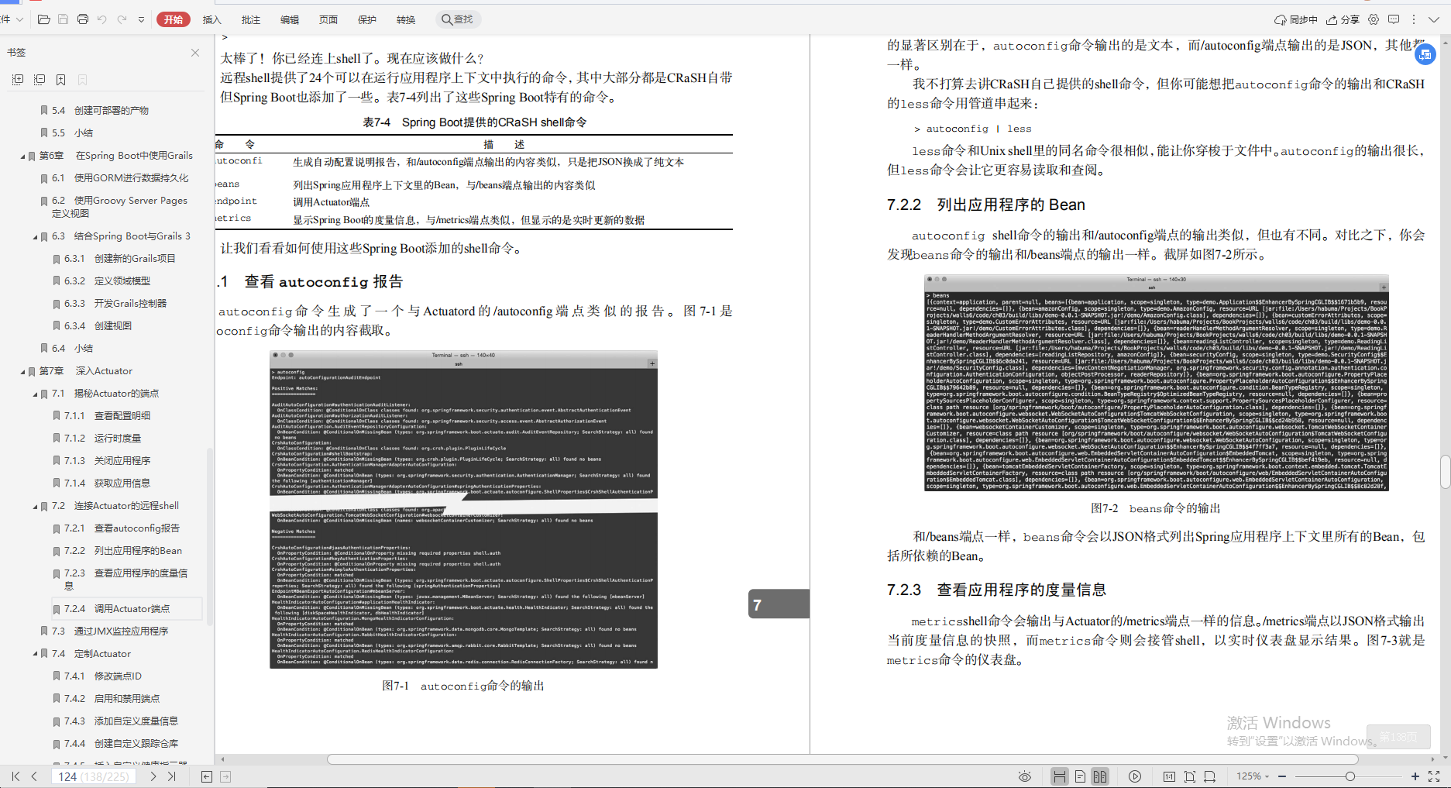Collapse the 7.2 连接Actuator的远程shell node
1451x788 pixels.
click(35, 507)
